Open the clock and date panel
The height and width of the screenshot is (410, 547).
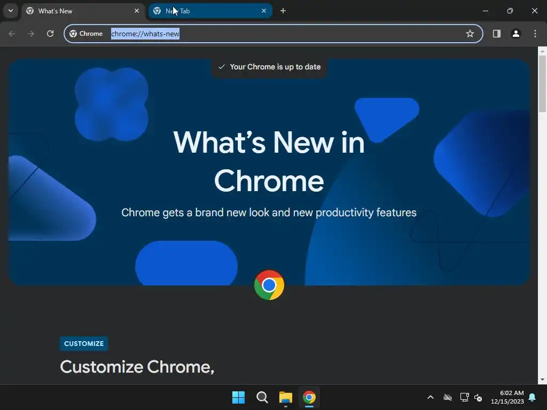coord(507,397)
